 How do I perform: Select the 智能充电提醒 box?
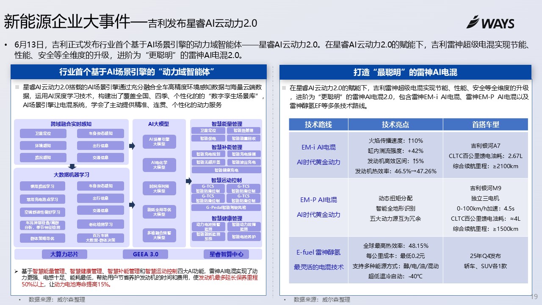(243, 154)
